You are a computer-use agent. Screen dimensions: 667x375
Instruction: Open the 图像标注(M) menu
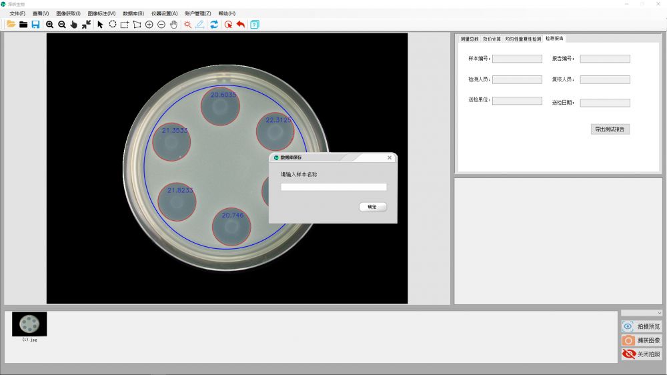(101, 13)
